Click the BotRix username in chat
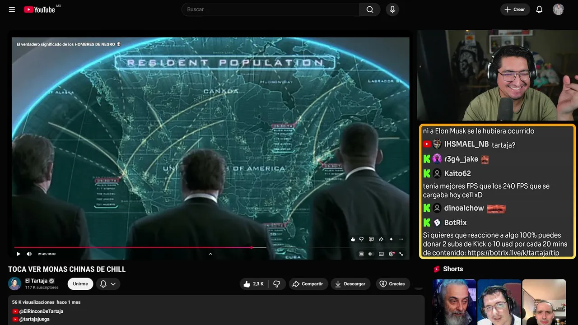Image resolution: width=578 pixels, height=325 pixels. [x=456, y=223]
